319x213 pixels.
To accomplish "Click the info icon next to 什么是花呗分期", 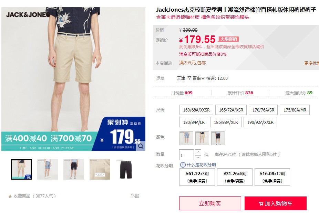I will [x=183, y=165].
